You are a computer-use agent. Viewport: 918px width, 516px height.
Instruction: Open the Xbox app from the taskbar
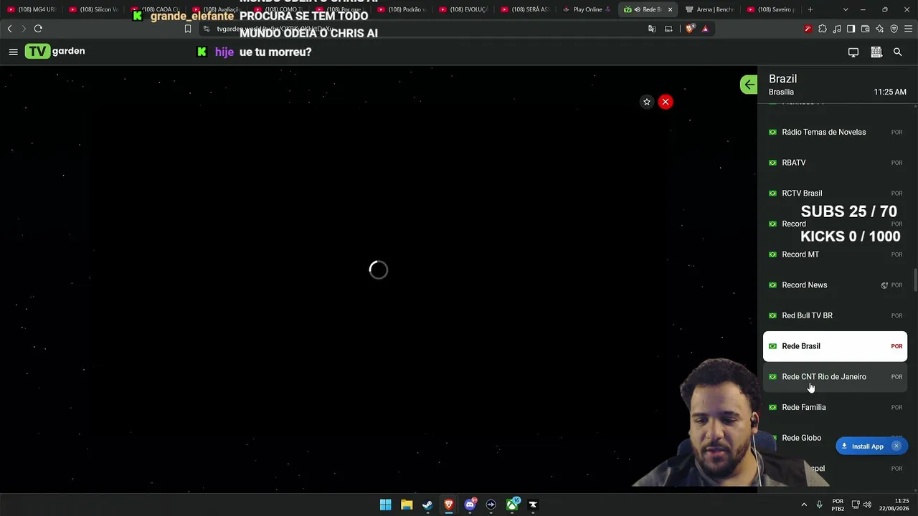coord(512,505)
